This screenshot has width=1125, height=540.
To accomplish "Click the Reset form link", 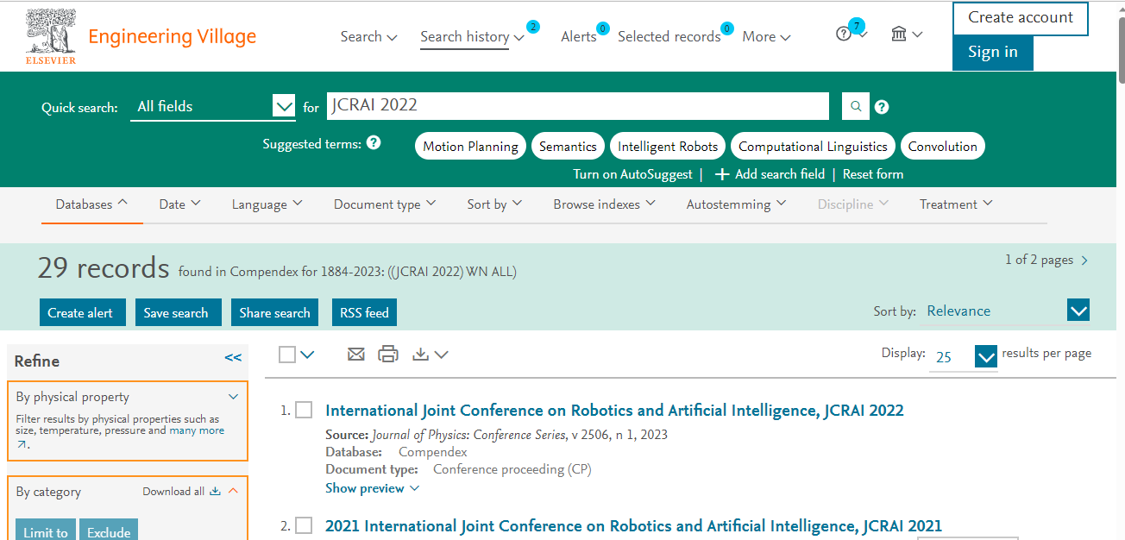I will click(873, 174).
